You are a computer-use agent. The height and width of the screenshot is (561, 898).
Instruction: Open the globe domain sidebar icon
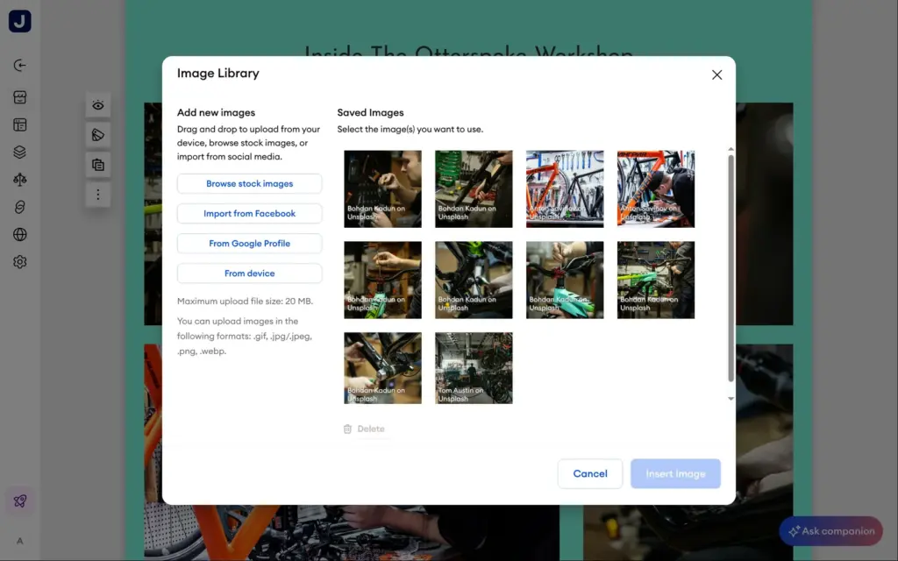20,235
